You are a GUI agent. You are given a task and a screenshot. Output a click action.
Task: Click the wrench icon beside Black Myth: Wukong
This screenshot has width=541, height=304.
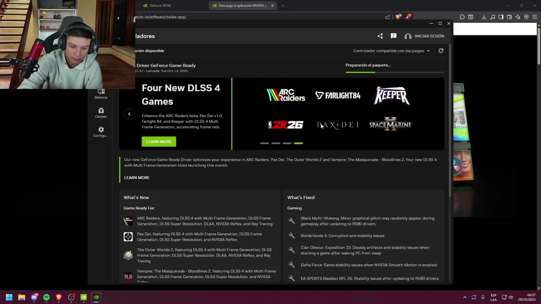[x=292, y=221]
